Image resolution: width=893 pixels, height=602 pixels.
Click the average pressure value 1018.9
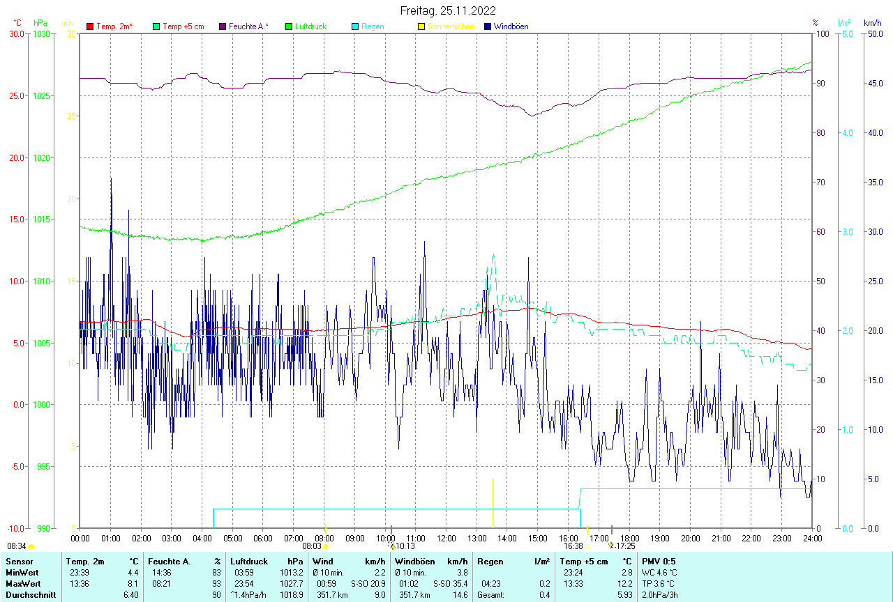292,595
